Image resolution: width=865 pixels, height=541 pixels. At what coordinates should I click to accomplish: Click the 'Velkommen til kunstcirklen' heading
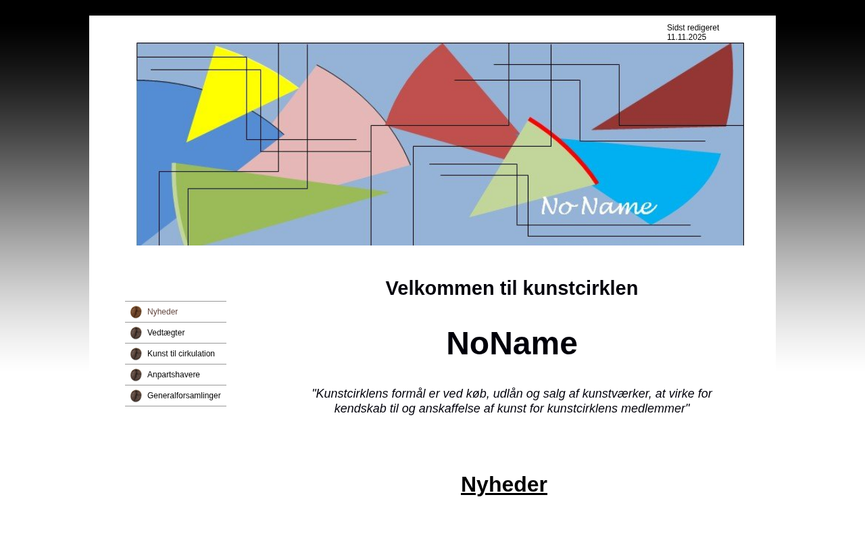pos(512,288)
